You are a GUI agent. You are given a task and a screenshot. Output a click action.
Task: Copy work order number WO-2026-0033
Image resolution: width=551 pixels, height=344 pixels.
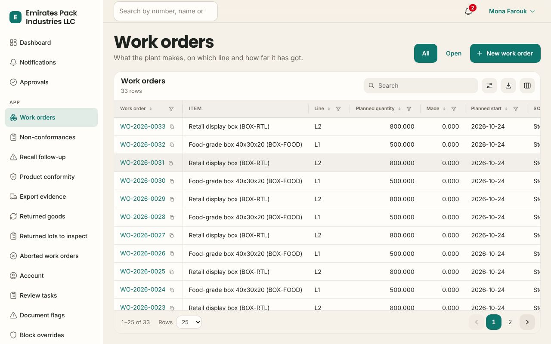tap(172, 127)
